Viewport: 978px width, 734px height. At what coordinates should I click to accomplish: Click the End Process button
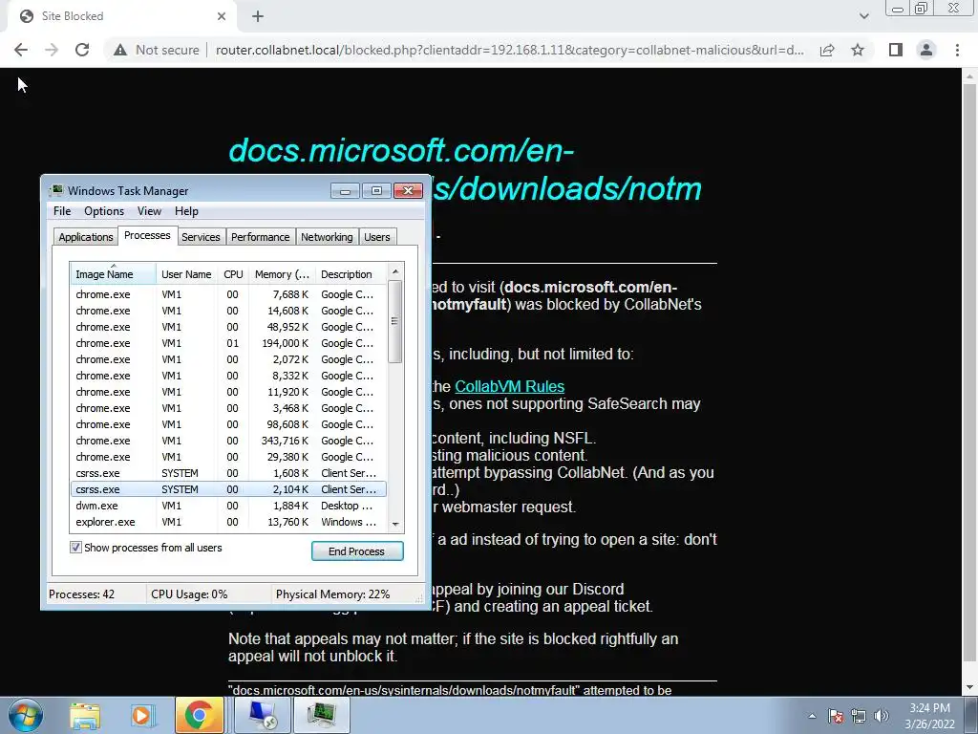[x=357, y=551]
